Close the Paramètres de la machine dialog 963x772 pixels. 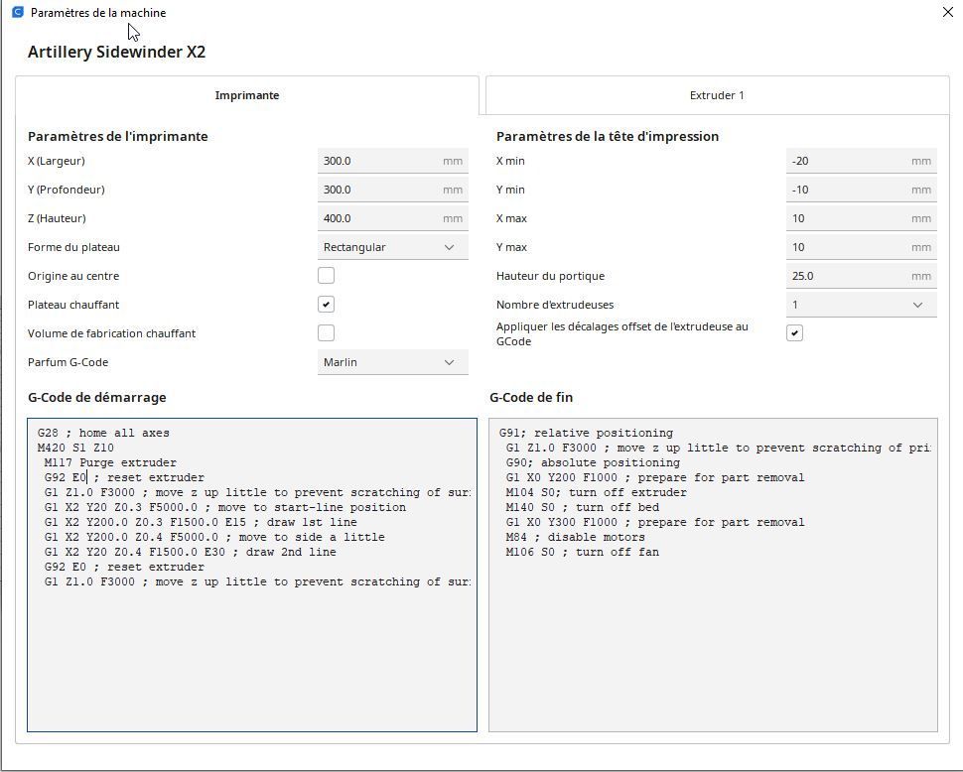click(x=948, y=12)
